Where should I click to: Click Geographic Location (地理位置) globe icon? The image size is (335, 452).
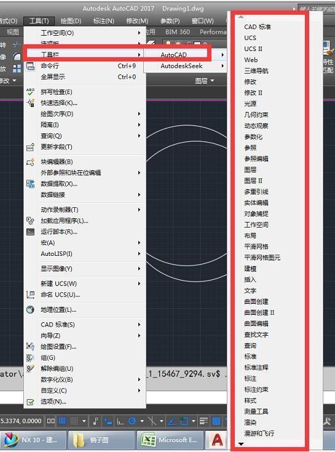coord(30,309)
